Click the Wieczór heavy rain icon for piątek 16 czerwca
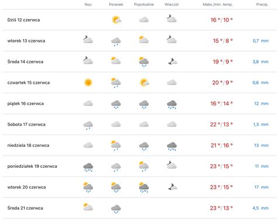 click(172, 104)
